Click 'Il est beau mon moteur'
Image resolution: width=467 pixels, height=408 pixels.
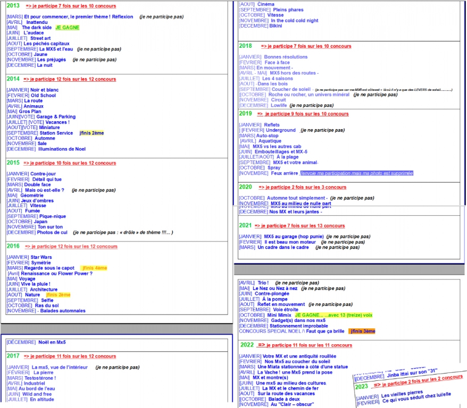290,242
